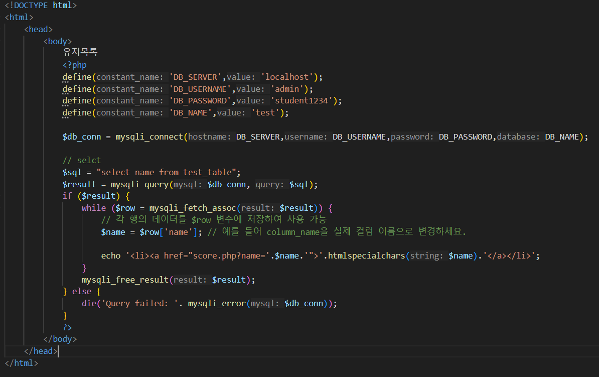599x377 pixels.
Task: Click the opening head tag
Action: pos(38,29)
